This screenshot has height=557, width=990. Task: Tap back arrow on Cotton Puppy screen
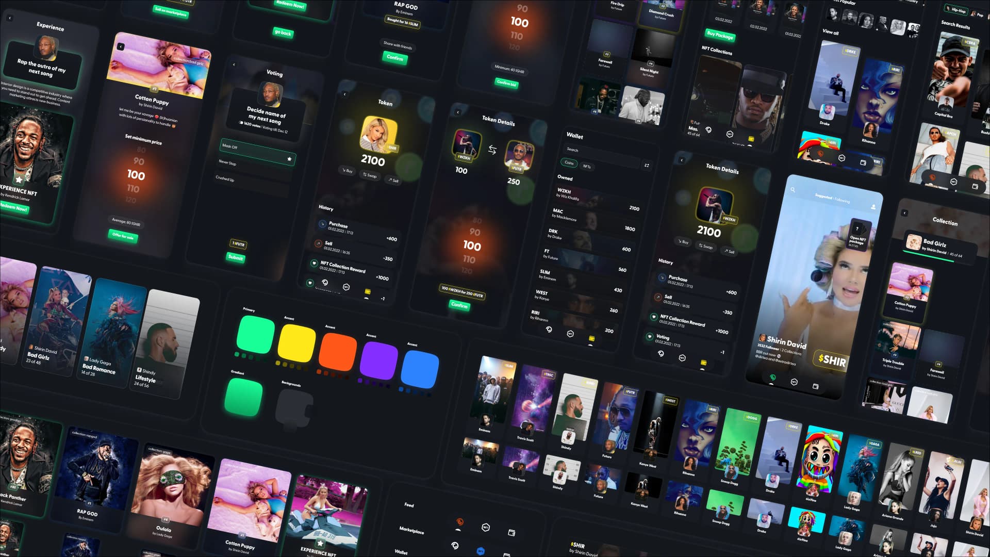click(x=121, y=47)
